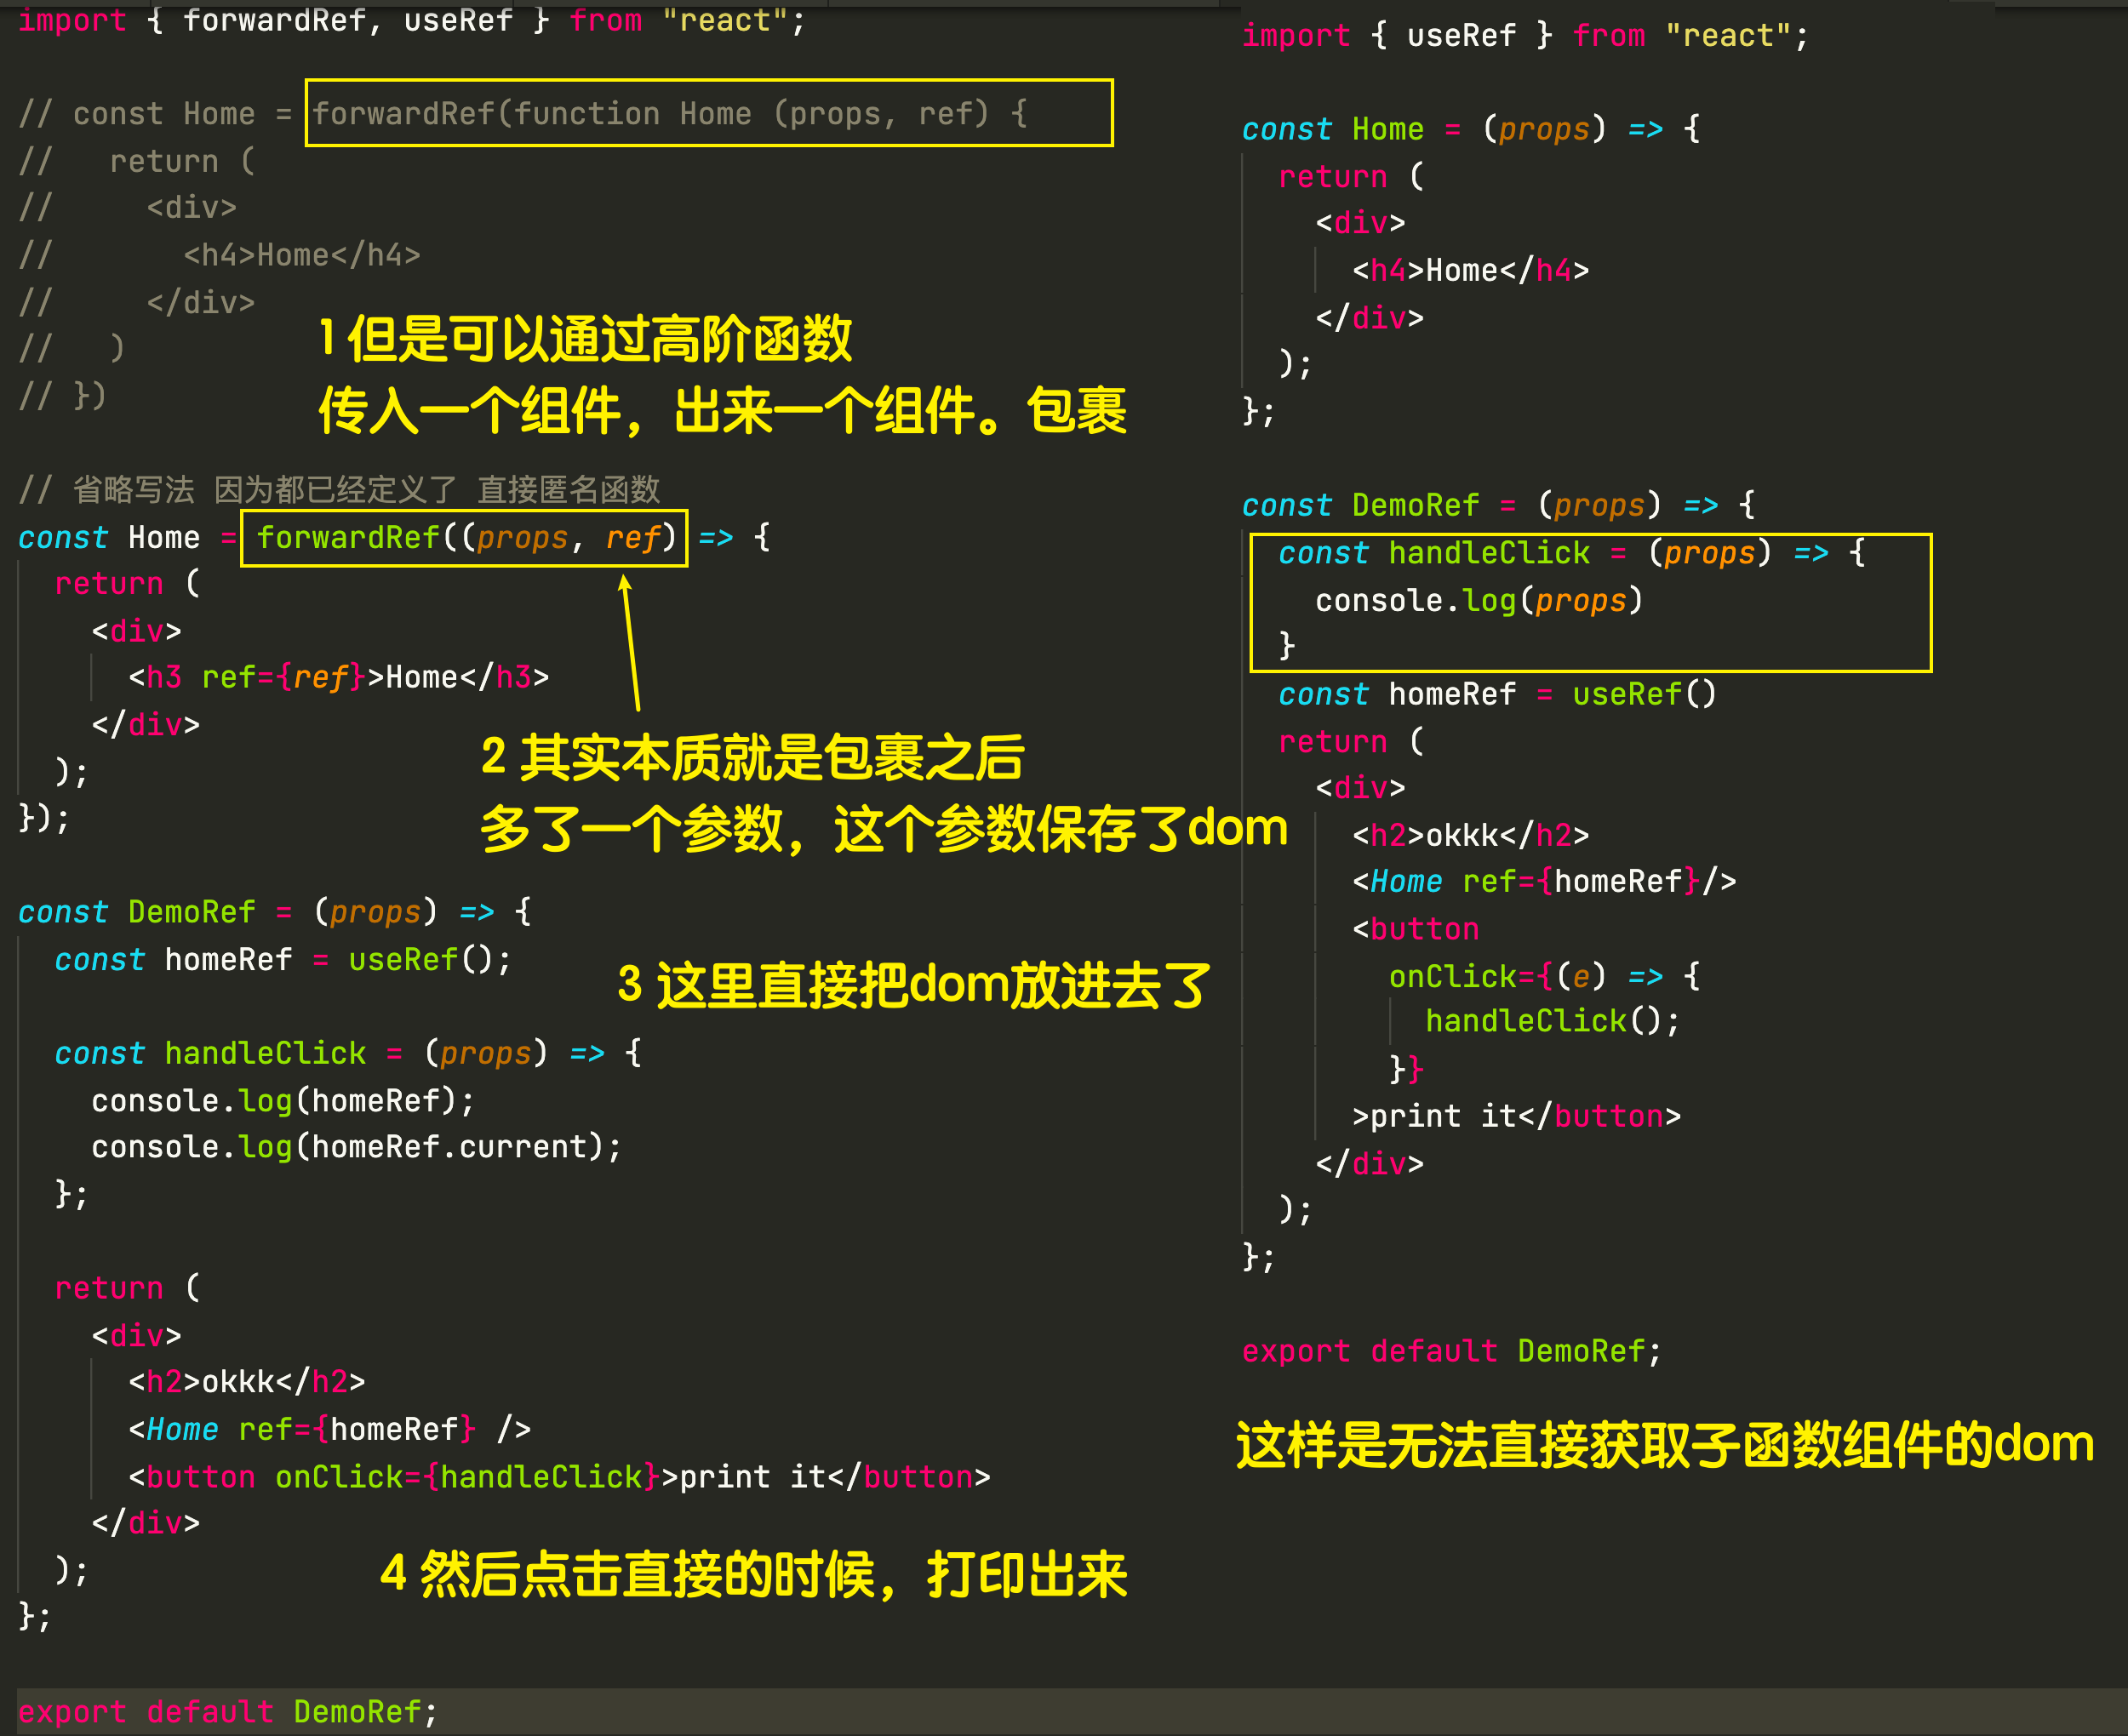This screenshot has width=2128, height=1736.
Task: Click yellow note about unable to get dom
Action: (1664, 1446)
